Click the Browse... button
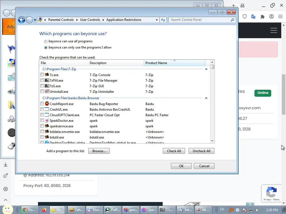Screen dimensions: 286x214 click(99, 151)
